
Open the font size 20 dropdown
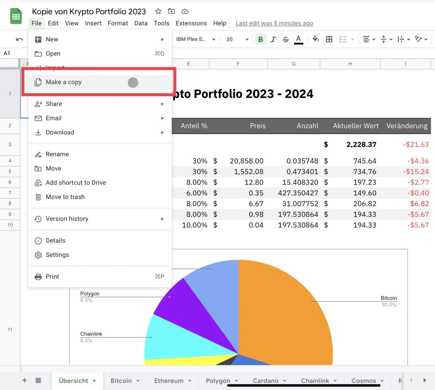(x=237, y=40)
